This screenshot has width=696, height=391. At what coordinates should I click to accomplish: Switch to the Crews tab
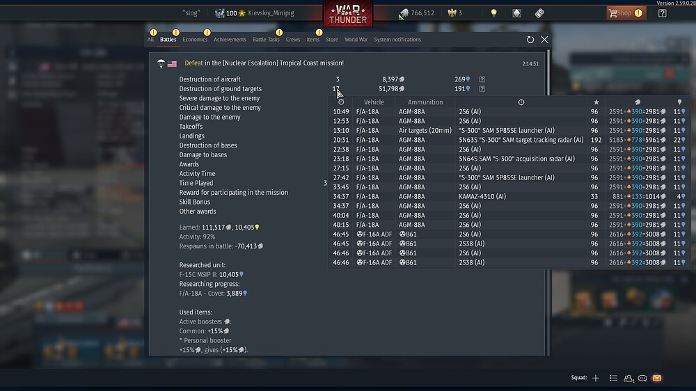(292, 40)
